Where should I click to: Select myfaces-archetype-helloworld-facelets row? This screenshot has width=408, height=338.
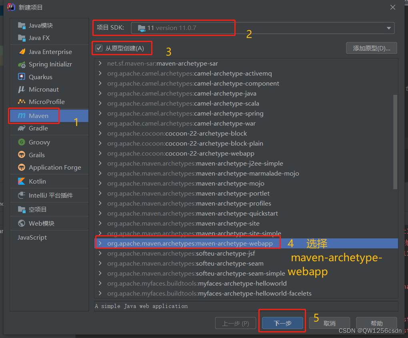coord(246,293)
